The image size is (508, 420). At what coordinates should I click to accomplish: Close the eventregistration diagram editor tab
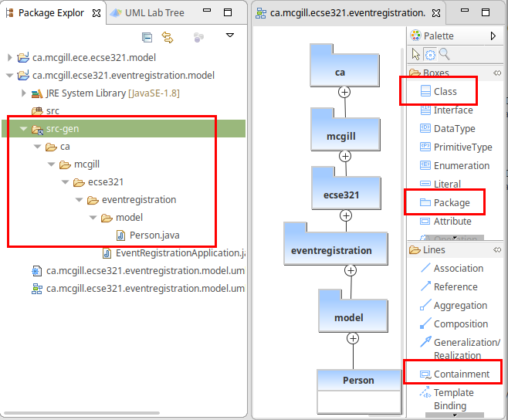pos(436,13)
